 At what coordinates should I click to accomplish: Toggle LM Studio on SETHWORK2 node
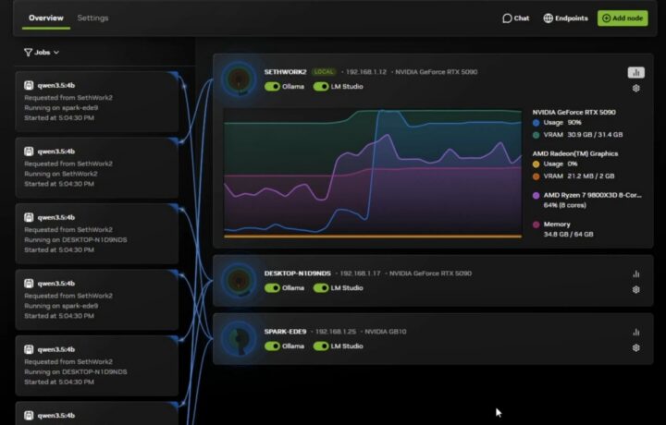(x=321, y=87)
